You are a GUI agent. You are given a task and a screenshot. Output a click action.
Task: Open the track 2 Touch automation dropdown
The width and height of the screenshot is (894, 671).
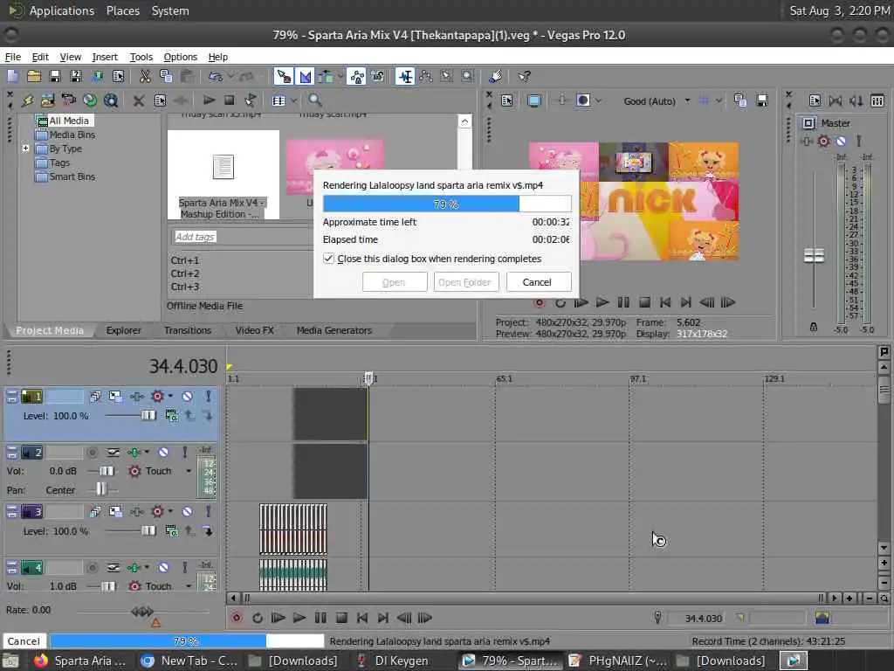189,471
